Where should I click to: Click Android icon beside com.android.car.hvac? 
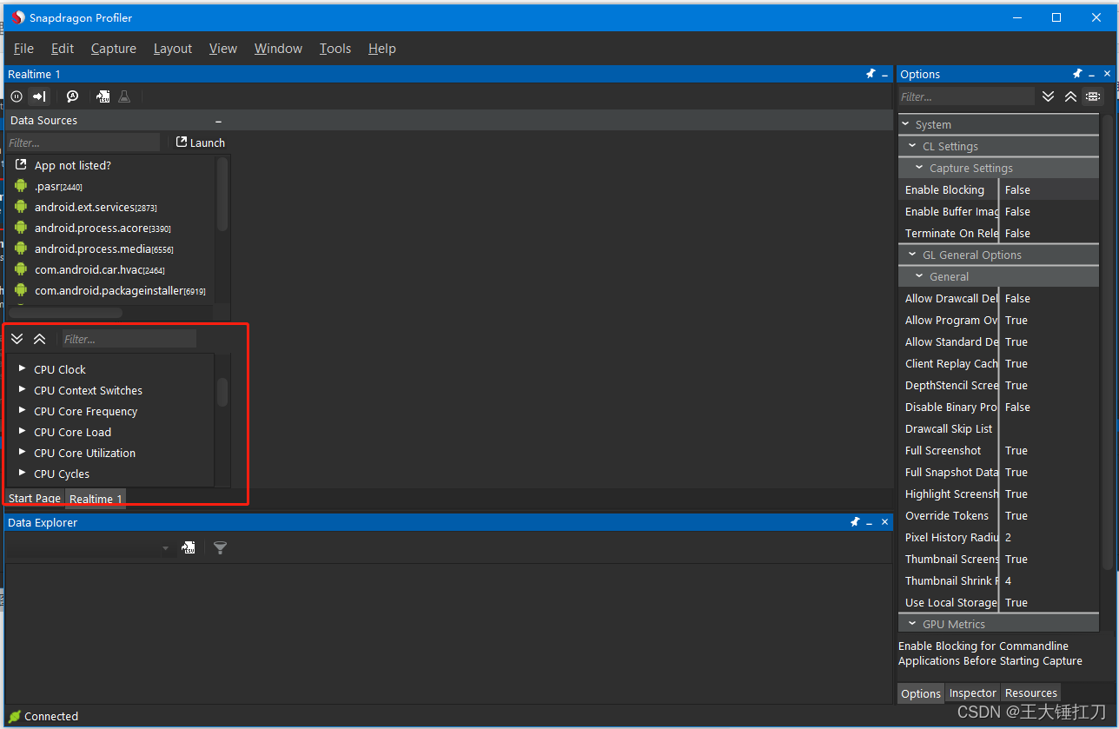point(21,268)
